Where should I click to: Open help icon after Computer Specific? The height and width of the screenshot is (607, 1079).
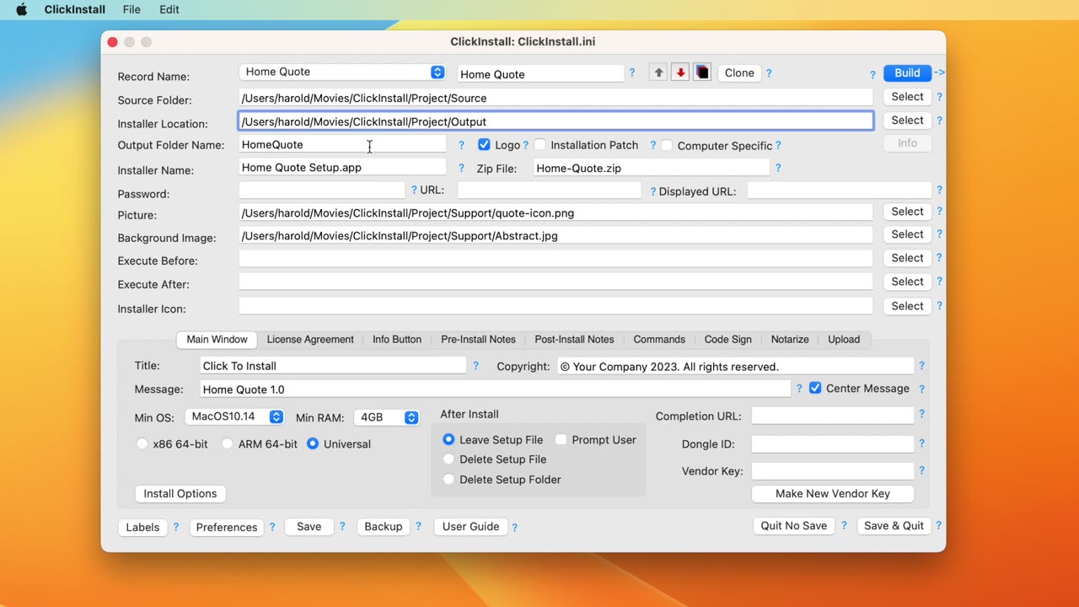pos(778,145)
